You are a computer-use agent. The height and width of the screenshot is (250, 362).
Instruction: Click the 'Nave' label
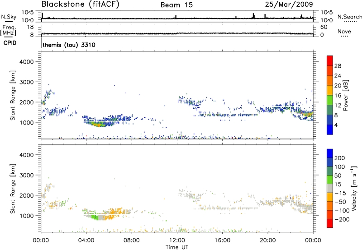[x=344, y=32]
